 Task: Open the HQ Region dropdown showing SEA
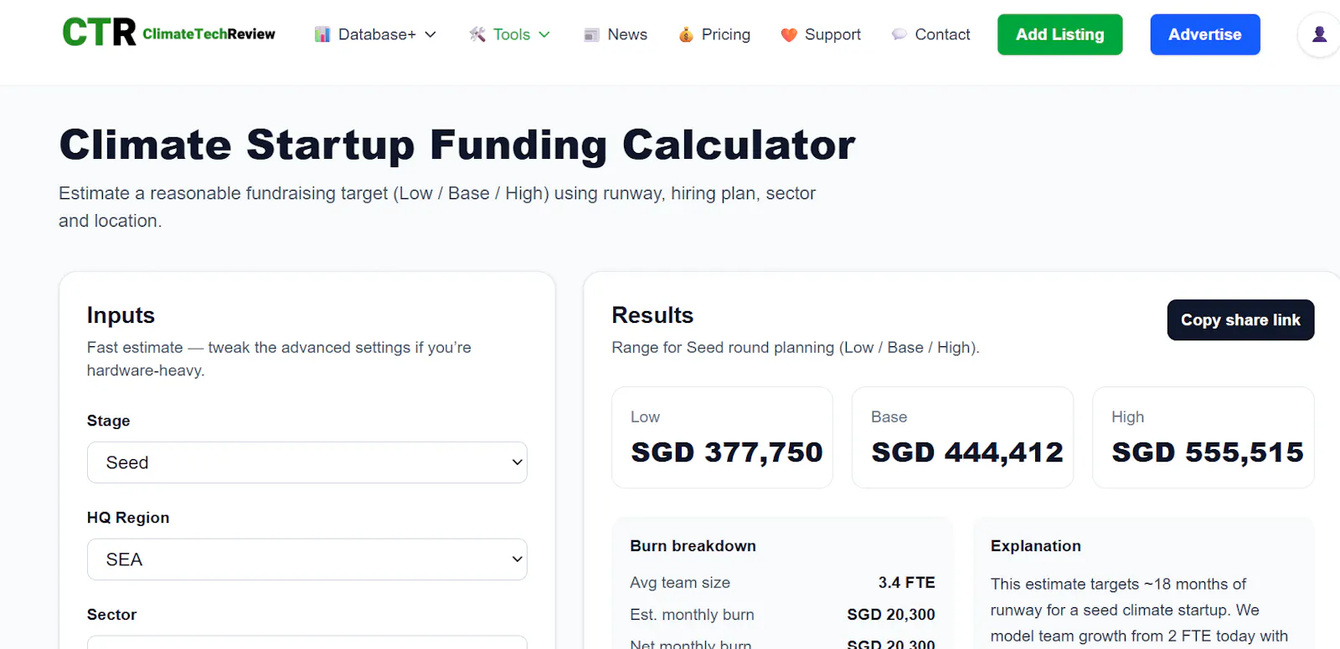click(307, 560)
